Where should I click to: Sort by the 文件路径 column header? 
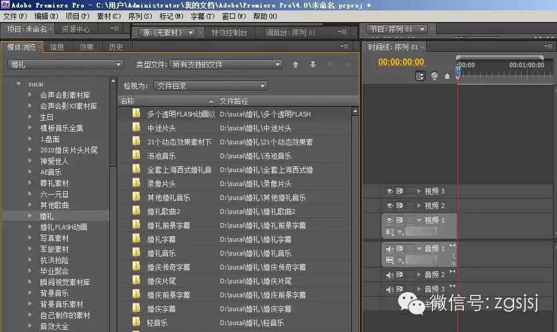click(x=266, y=101)
